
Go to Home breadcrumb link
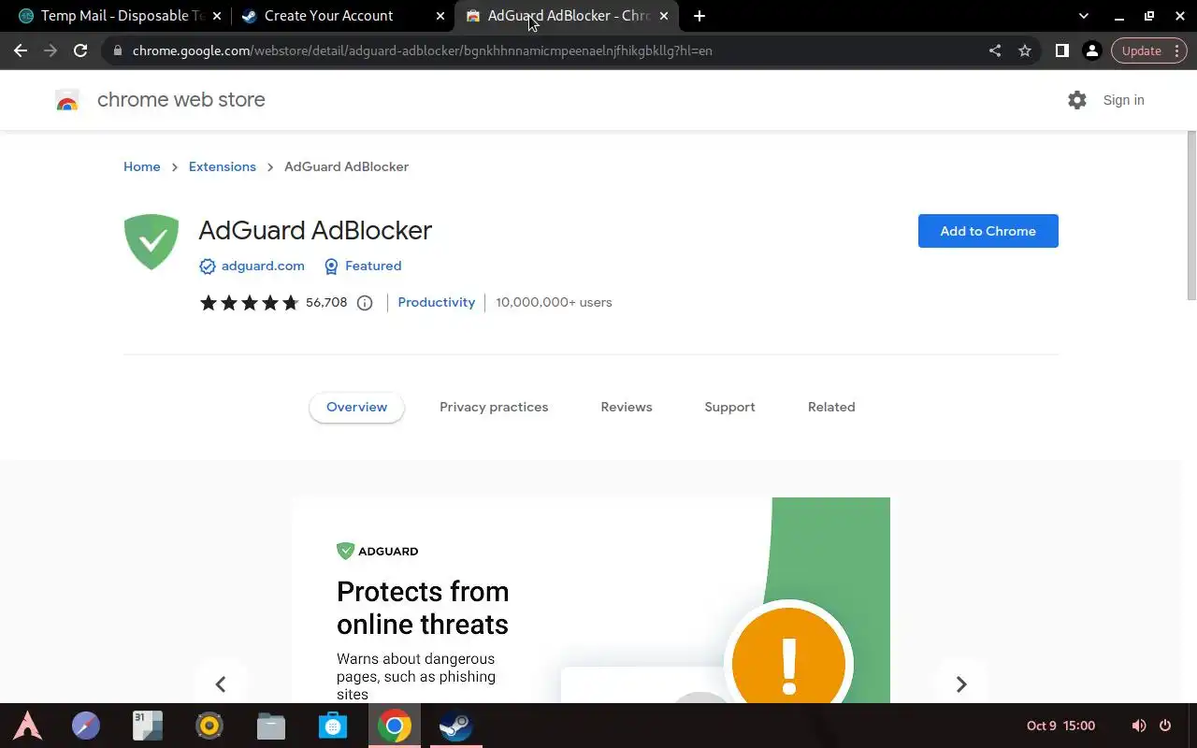[x=142, y=166]
